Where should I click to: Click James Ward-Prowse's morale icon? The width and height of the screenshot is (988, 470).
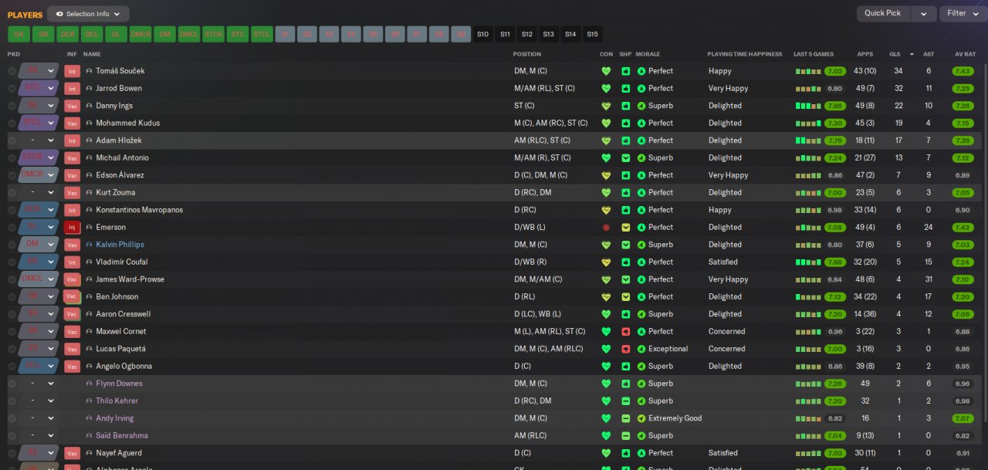tap(641, 279)
